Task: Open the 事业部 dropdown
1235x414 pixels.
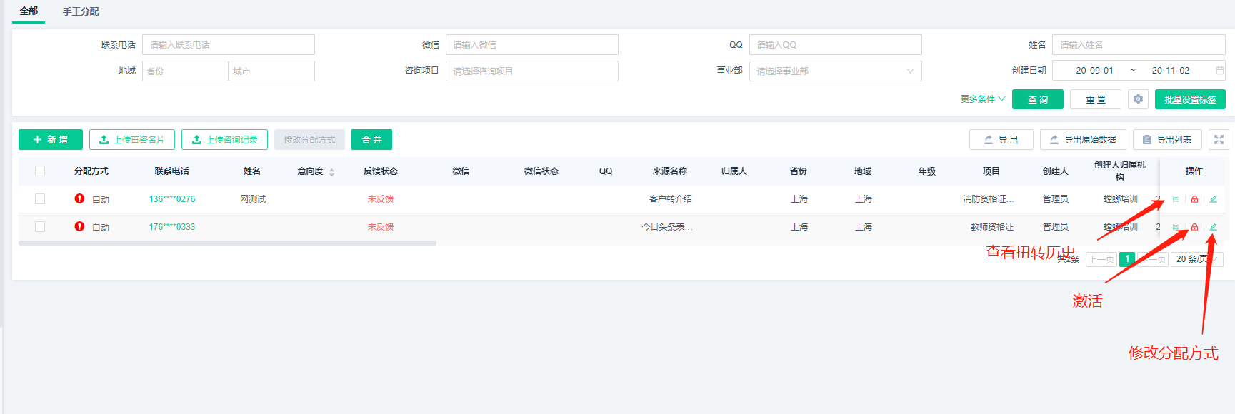Action: (835, 71)
